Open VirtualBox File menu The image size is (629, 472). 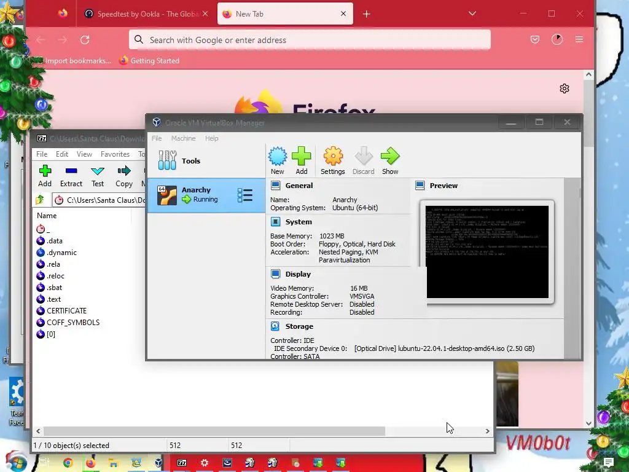click(157, 138)
